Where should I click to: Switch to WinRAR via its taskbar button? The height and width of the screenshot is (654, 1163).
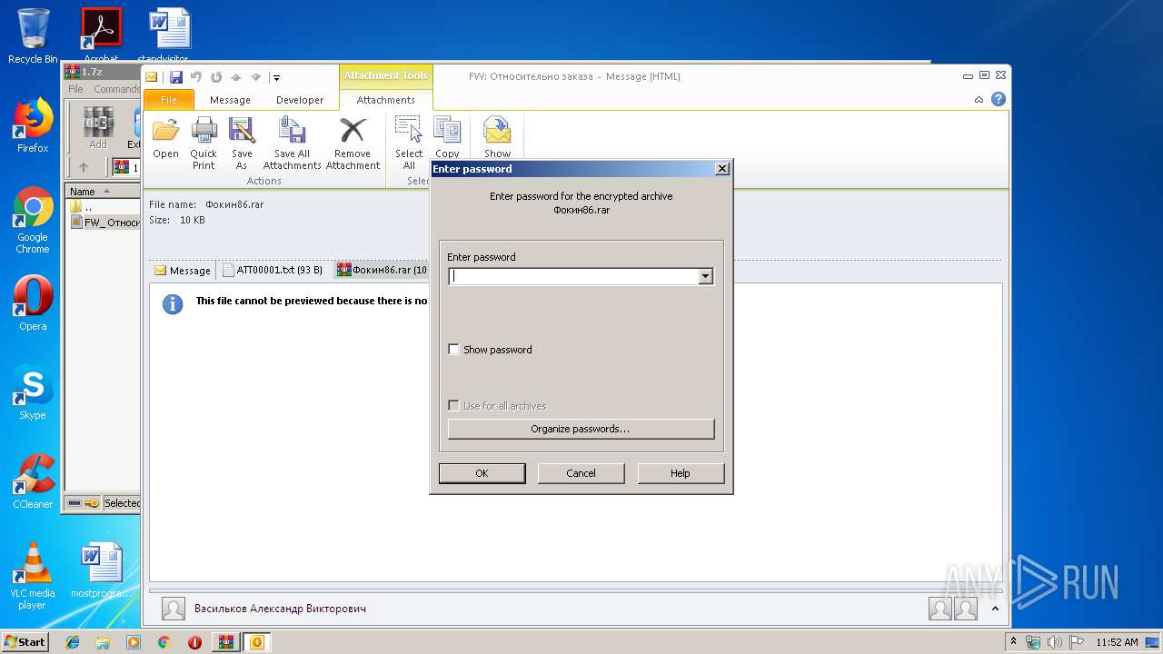pyautogui.click(x=226, y=642)
